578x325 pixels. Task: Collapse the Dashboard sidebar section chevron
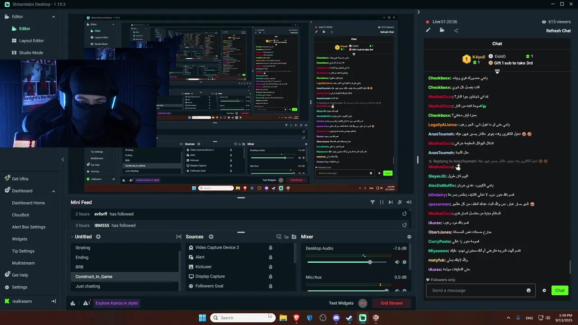53,191
